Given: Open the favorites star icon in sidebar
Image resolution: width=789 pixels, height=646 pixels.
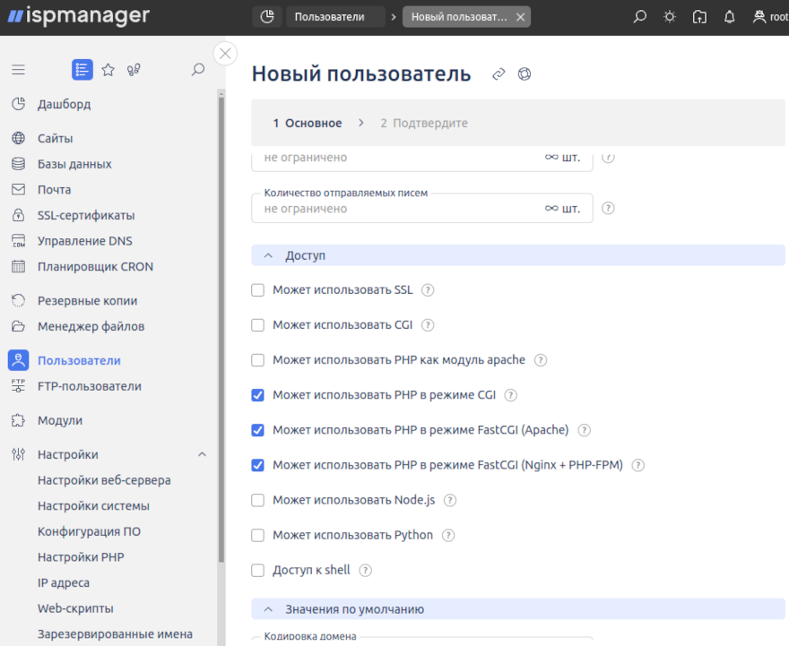Looking at the screenshot, I should 108,70.
